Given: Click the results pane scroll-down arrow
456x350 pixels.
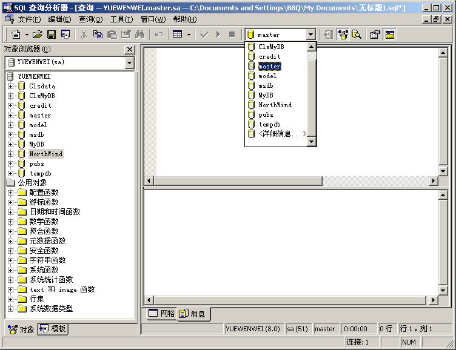Looking at the screenshot, I should [443, 291].
